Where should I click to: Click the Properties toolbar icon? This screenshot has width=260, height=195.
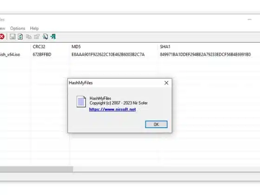(37, 37)
